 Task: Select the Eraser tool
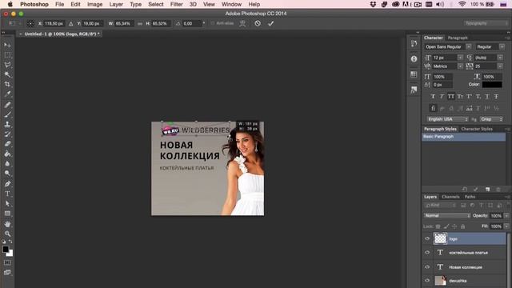point(7,144)
